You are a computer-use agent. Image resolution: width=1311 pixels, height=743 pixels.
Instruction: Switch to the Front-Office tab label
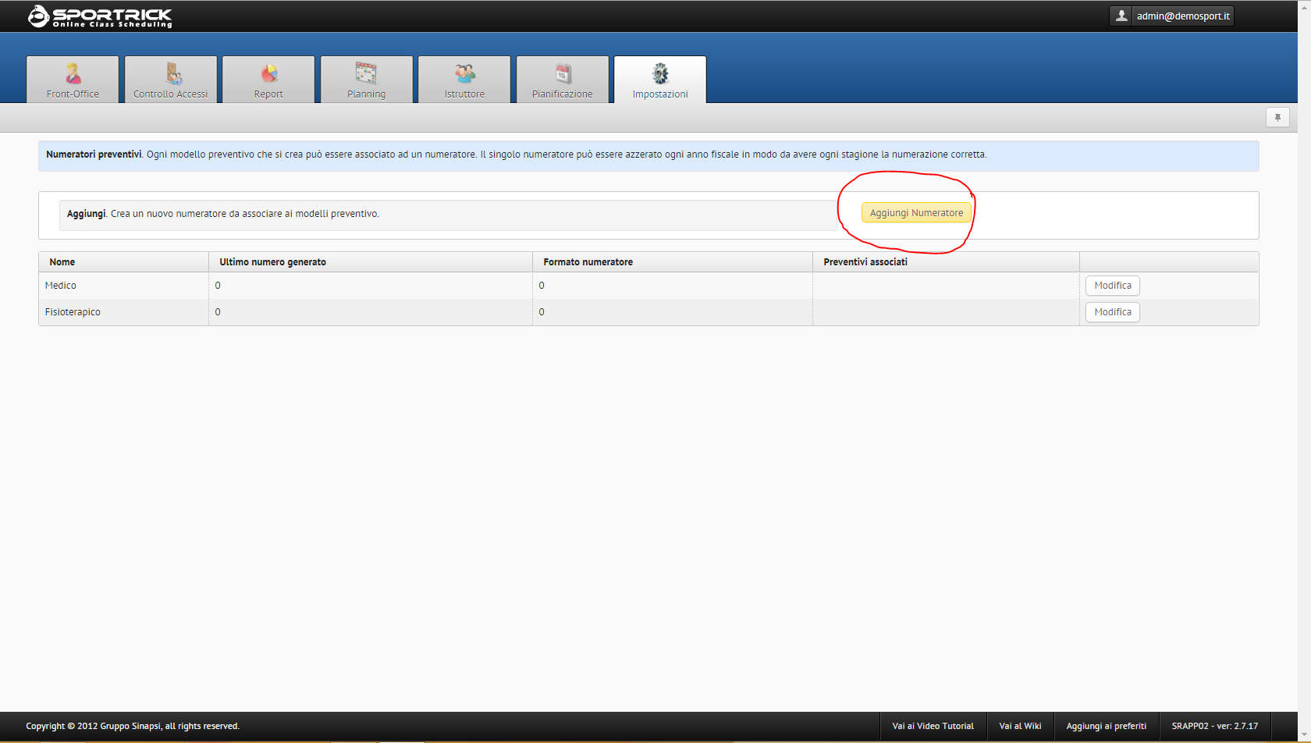coord(73,94)
